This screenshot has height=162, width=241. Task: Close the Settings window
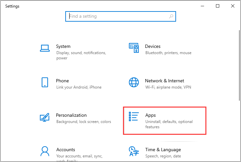click(232, 6)
